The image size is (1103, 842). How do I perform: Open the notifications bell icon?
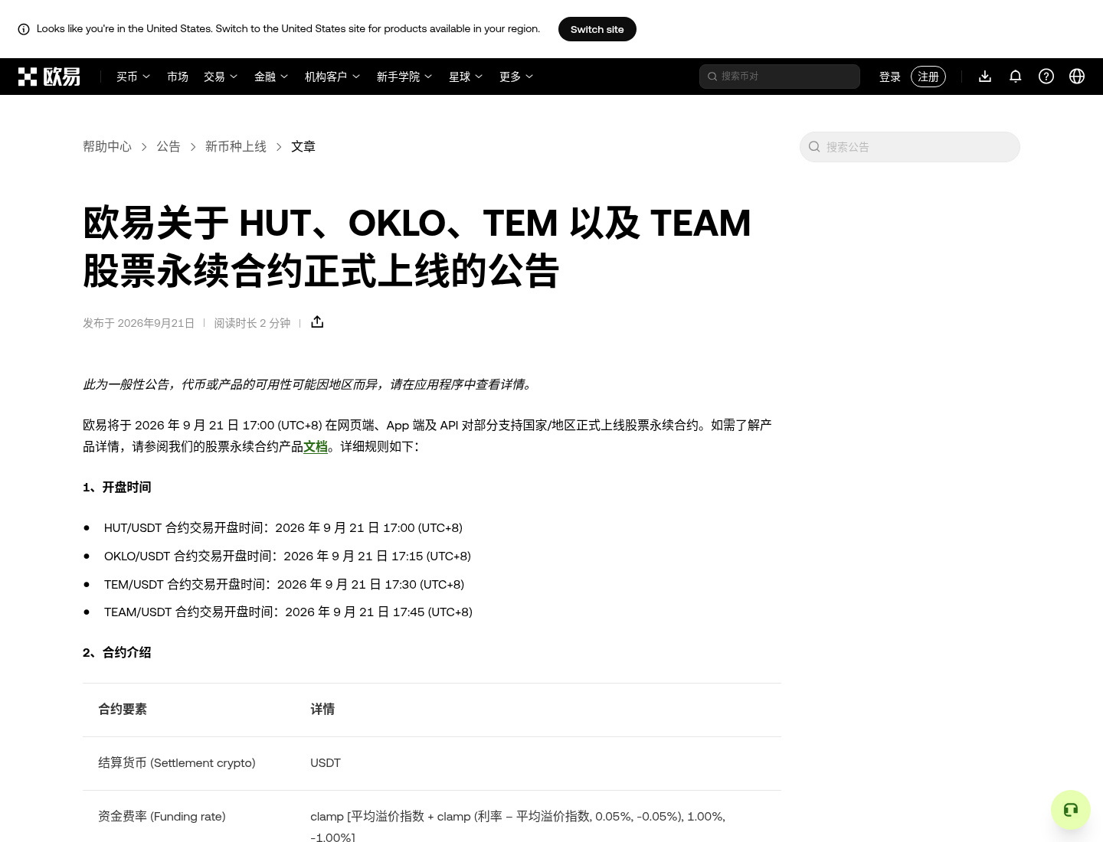point(1016,77)
